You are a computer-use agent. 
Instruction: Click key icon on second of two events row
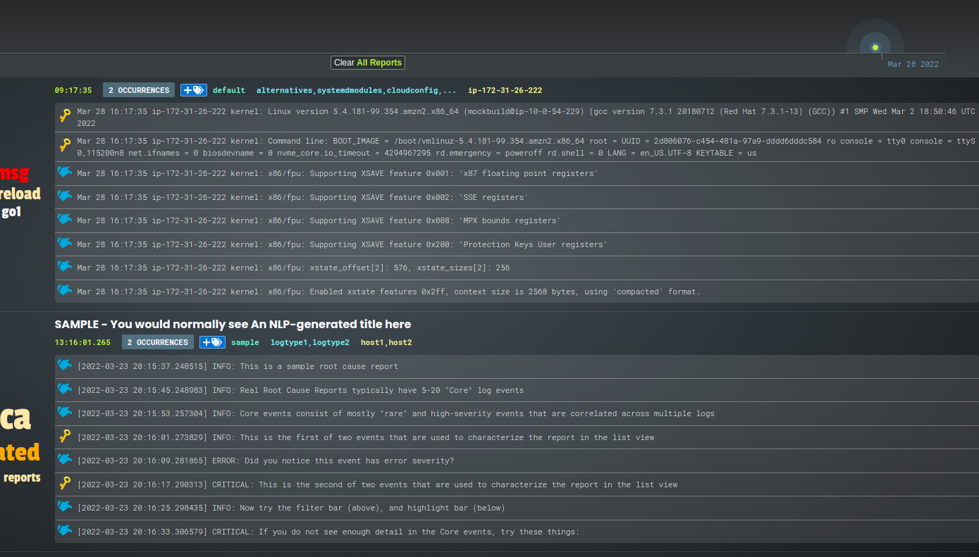coord(65,484)
